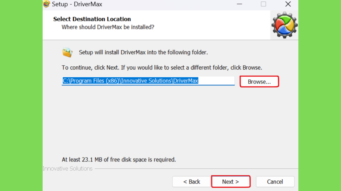
Task: Click the DriverMax gear logo icon
Action: tap(284, 25)
